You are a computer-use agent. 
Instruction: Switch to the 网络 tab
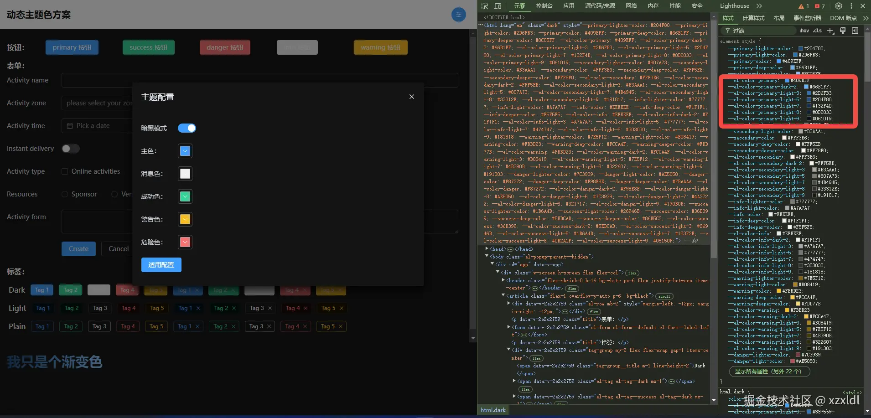point(631,6)
